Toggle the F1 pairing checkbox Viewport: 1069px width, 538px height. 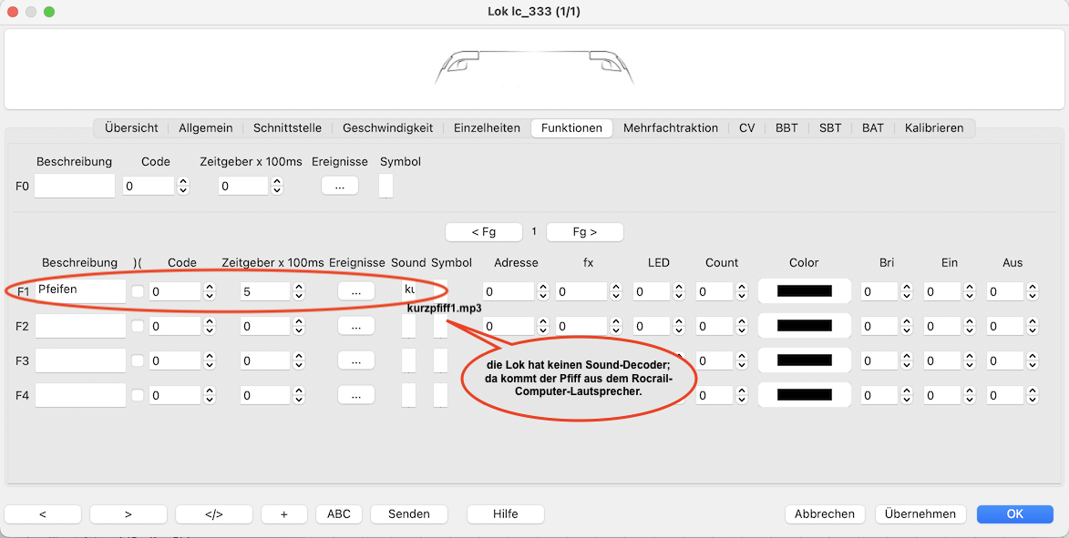pyautogui.click(x=138, y=291)
